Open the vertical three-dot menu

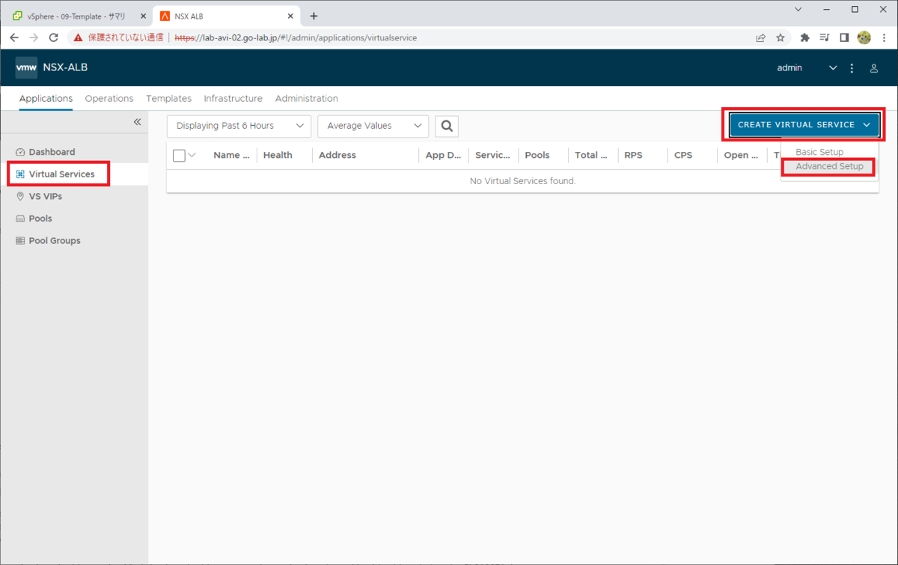(852, 68)
